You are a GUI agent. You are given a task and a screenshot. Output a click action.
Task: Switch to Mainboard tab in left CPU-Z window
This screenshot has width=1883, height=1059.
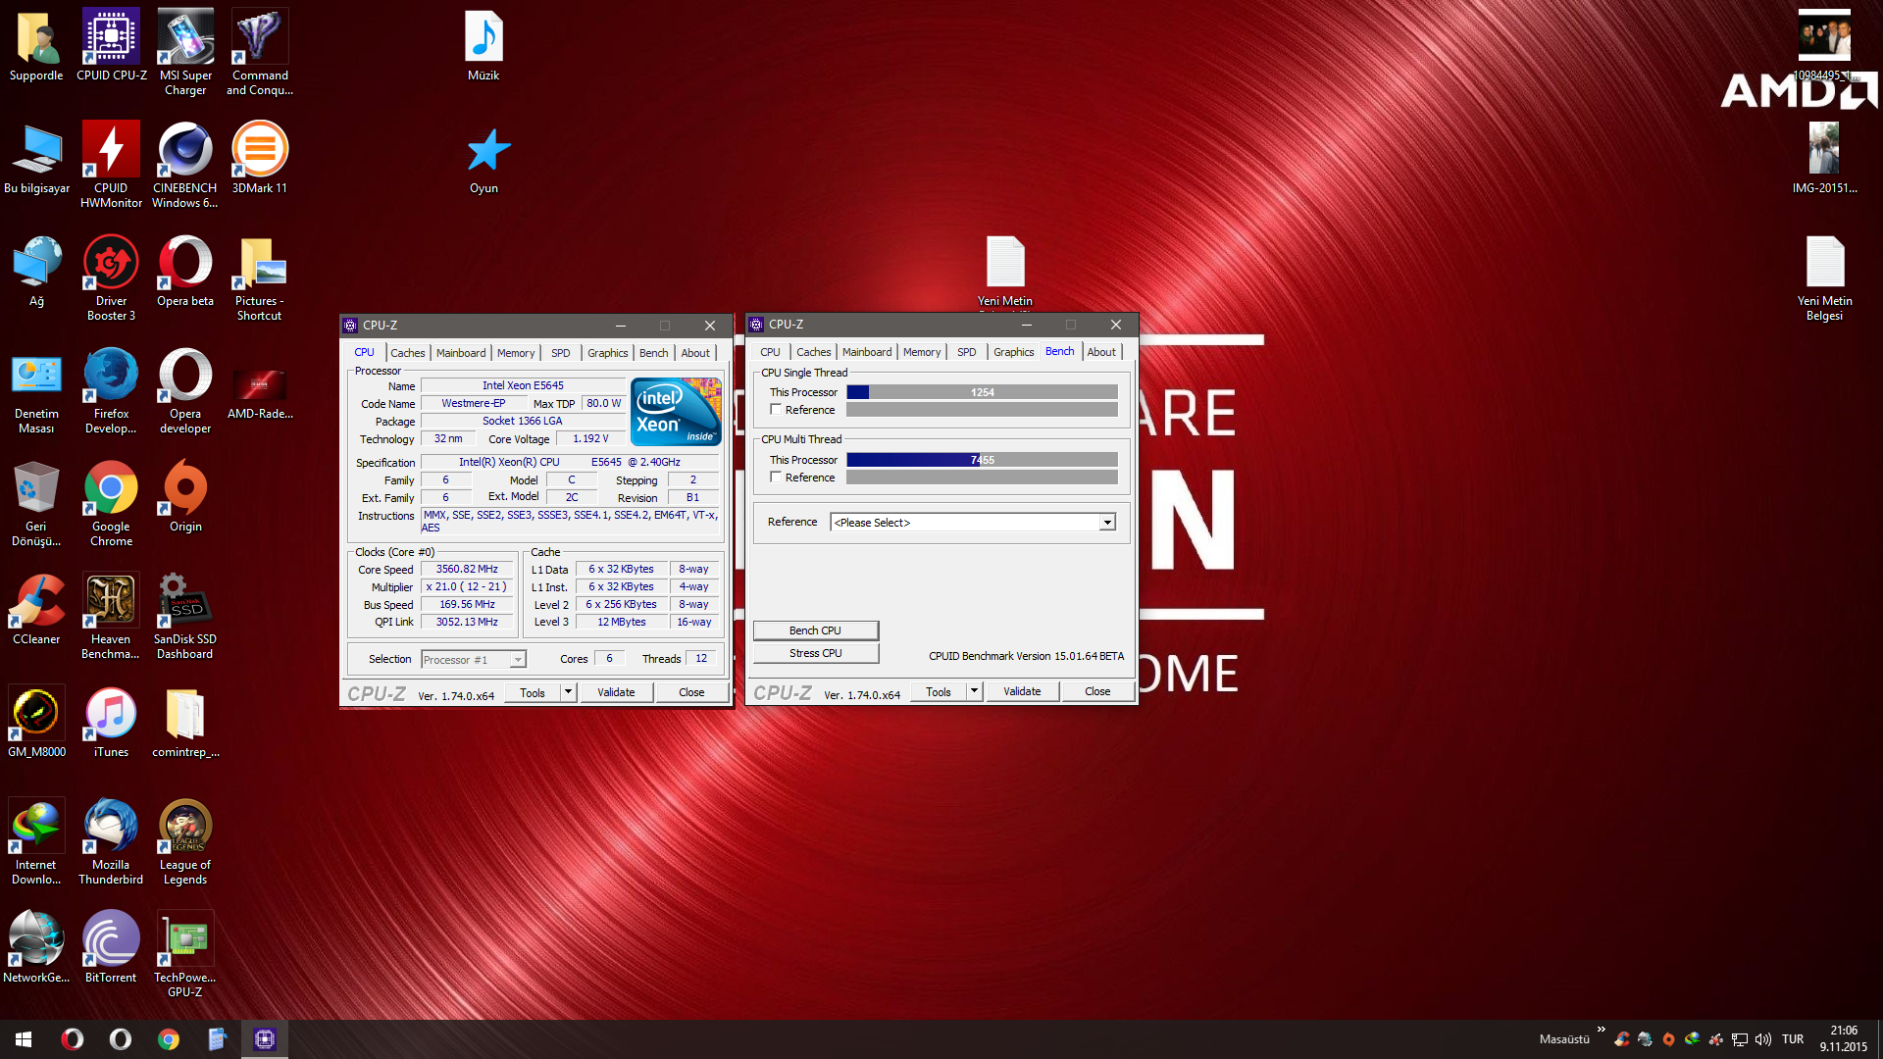(461, 353)
